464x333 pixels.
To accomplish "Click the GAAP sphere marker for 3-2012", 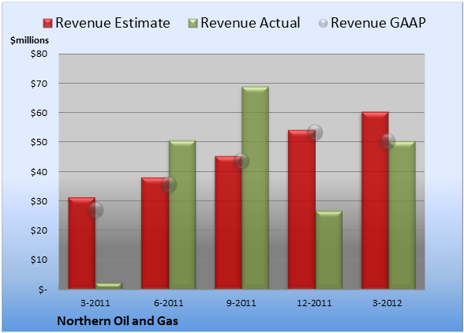I will (387, 141).
